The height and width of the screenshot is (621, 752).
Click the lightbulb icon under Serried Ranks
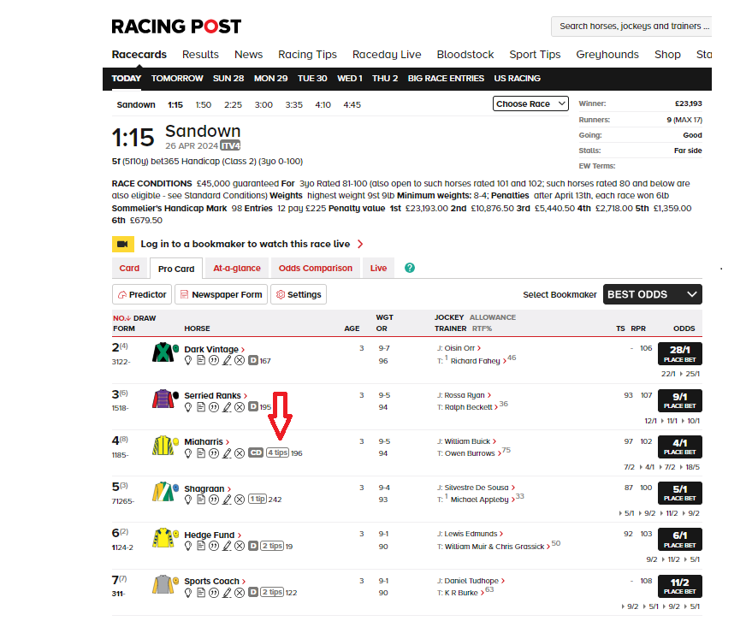188,406
